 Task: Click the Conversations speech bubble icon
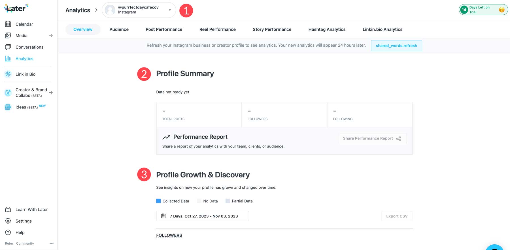coord(8,47)
